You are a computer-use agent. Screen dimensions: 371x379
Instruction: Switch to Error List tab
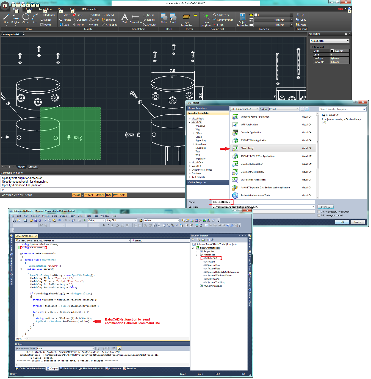point(129,369)
